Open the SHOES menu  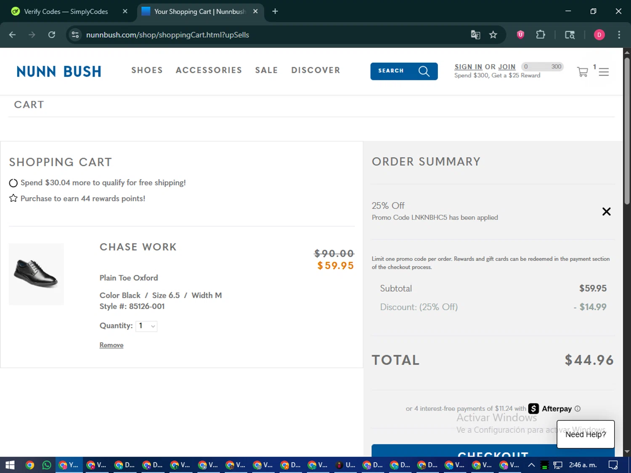coord(147,70)
